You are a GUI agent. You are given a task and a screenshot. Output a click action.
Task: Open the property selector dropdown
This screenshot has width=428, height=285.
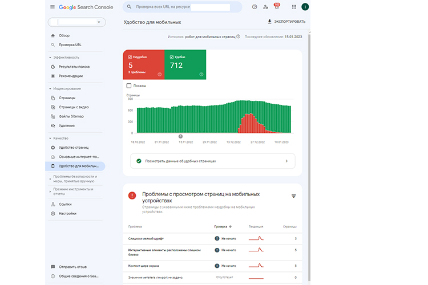(x=76, y=22)
